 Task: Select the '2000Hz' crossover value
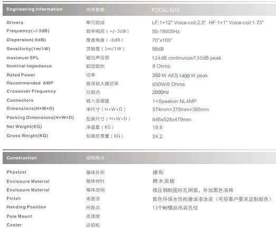160,92
